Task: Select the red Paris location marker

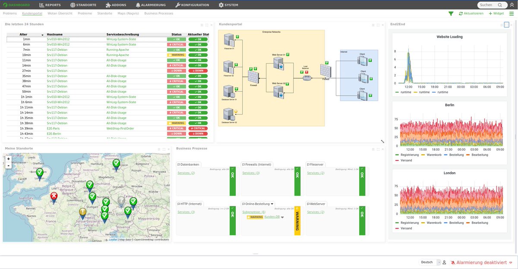Action: pyautogui.click(x=54, y=197)
